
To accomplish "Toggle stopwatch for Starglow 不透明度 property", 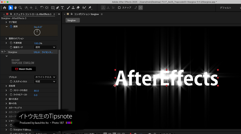I will point(11,130).
